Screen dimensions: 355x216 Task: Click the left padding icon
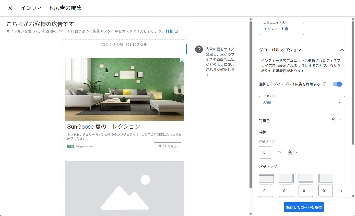[326, 178]
